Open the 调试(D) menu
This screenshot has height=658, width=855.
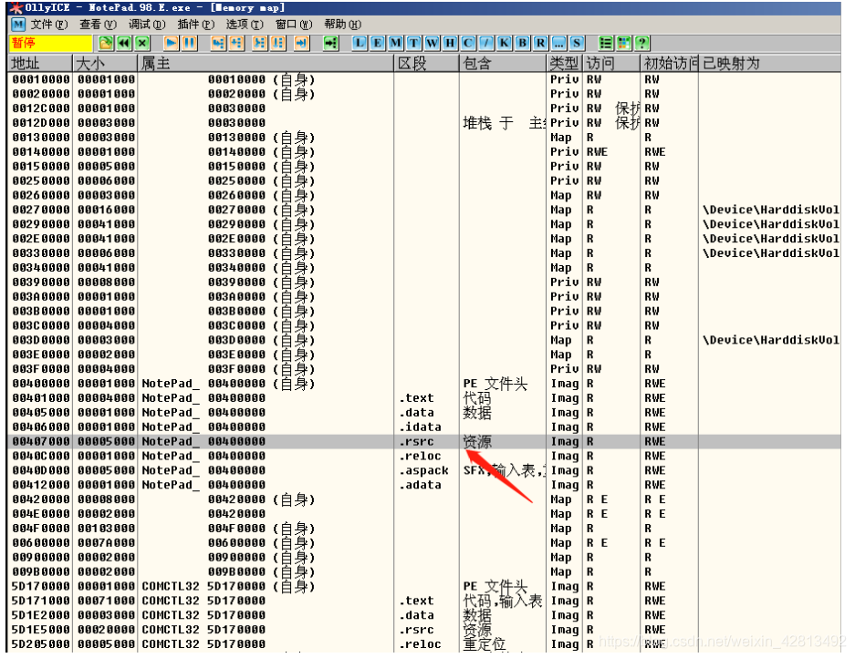pos(147,25)
